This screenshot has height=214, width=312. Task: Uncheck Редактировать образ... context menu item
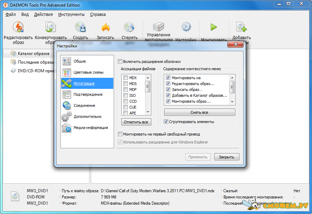click(168, 83)
